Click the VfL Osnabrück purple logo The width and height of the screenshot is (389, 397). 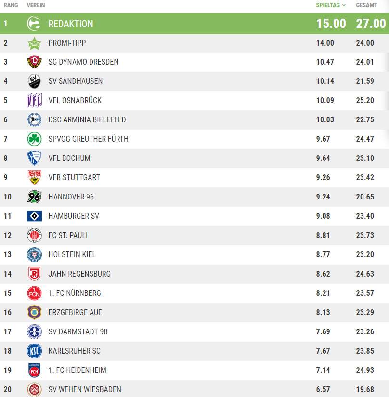click(34, 100)
